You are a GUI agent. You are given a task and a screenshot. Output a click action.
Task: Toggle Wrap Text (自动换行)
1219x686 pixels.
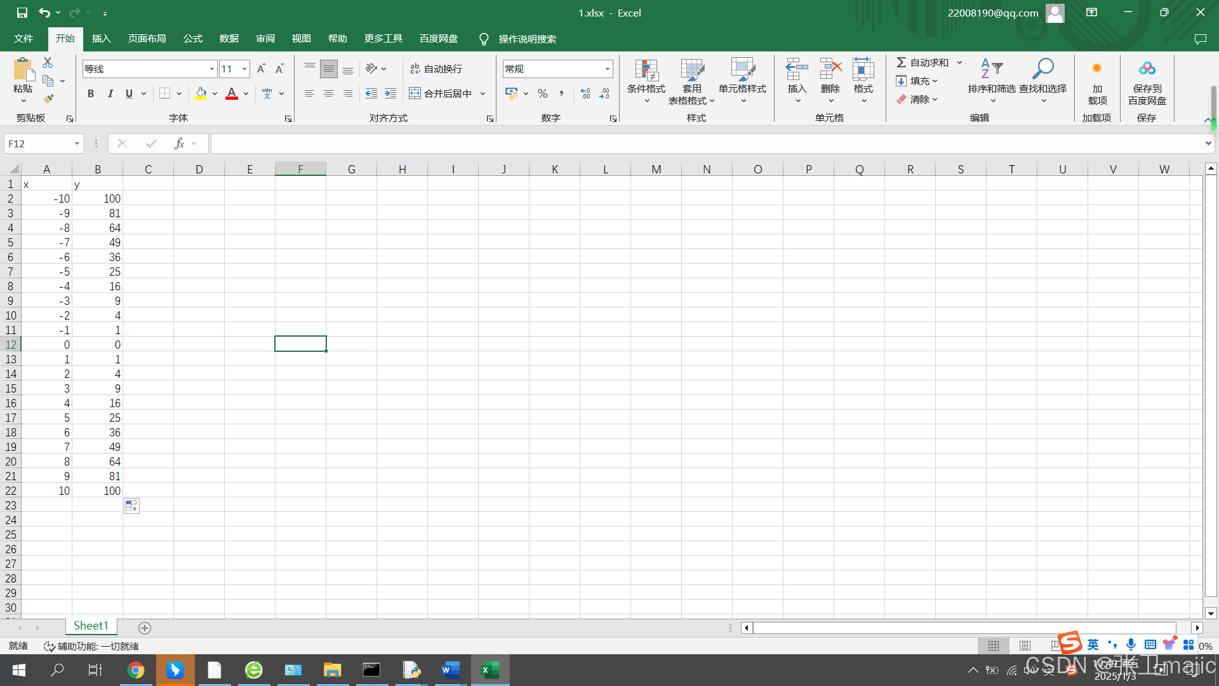pyautogui.click(x=436, y=69)
